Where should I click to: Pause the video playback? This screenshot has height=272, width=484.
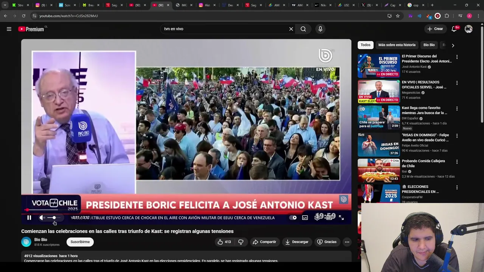click(x=29, y=218)
